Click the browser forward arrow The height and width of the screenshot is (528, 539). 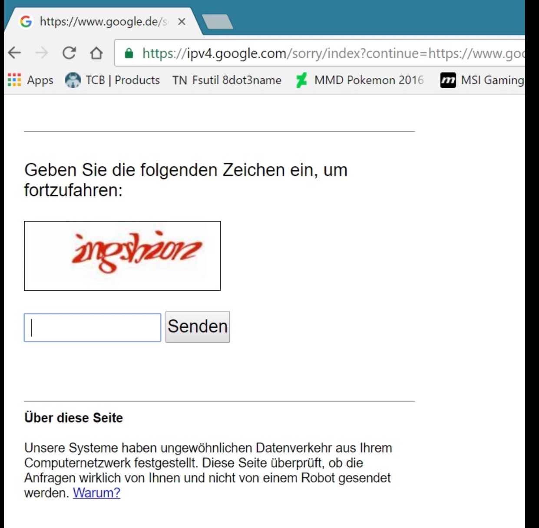pyautogui.click(x=42, y=53)
